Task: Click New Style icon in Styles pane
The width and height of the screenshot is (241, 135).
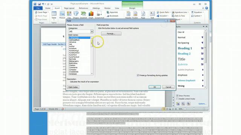Action: pos(178,104)
